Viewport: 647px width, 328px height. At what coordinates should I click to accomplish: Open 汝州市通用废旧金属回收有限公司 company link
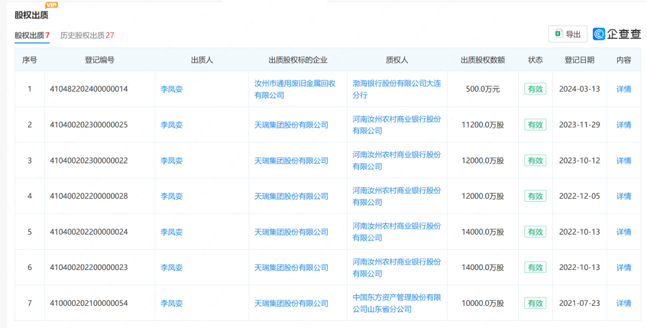295,89
